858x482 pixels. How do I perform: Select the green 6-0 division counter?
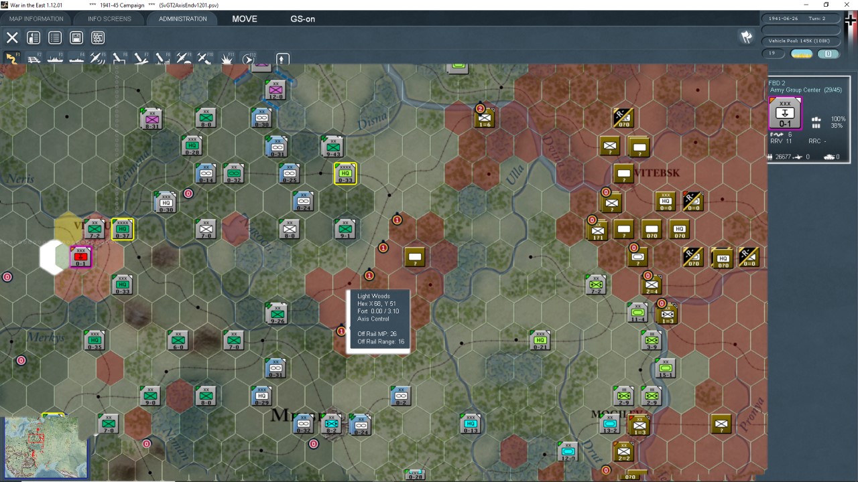pos(178,340)
